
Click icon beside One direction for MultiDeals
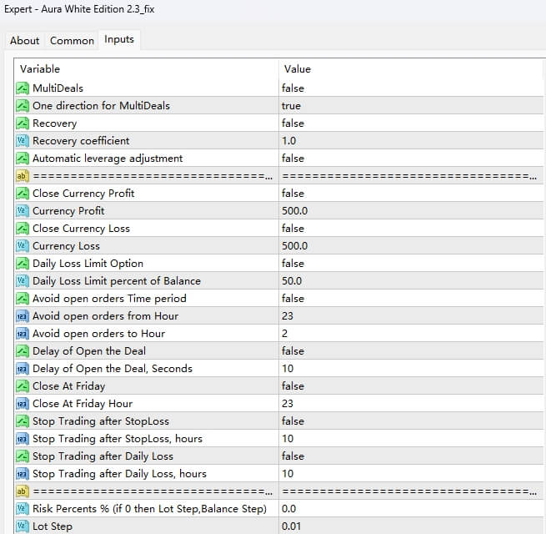[23, 106]
